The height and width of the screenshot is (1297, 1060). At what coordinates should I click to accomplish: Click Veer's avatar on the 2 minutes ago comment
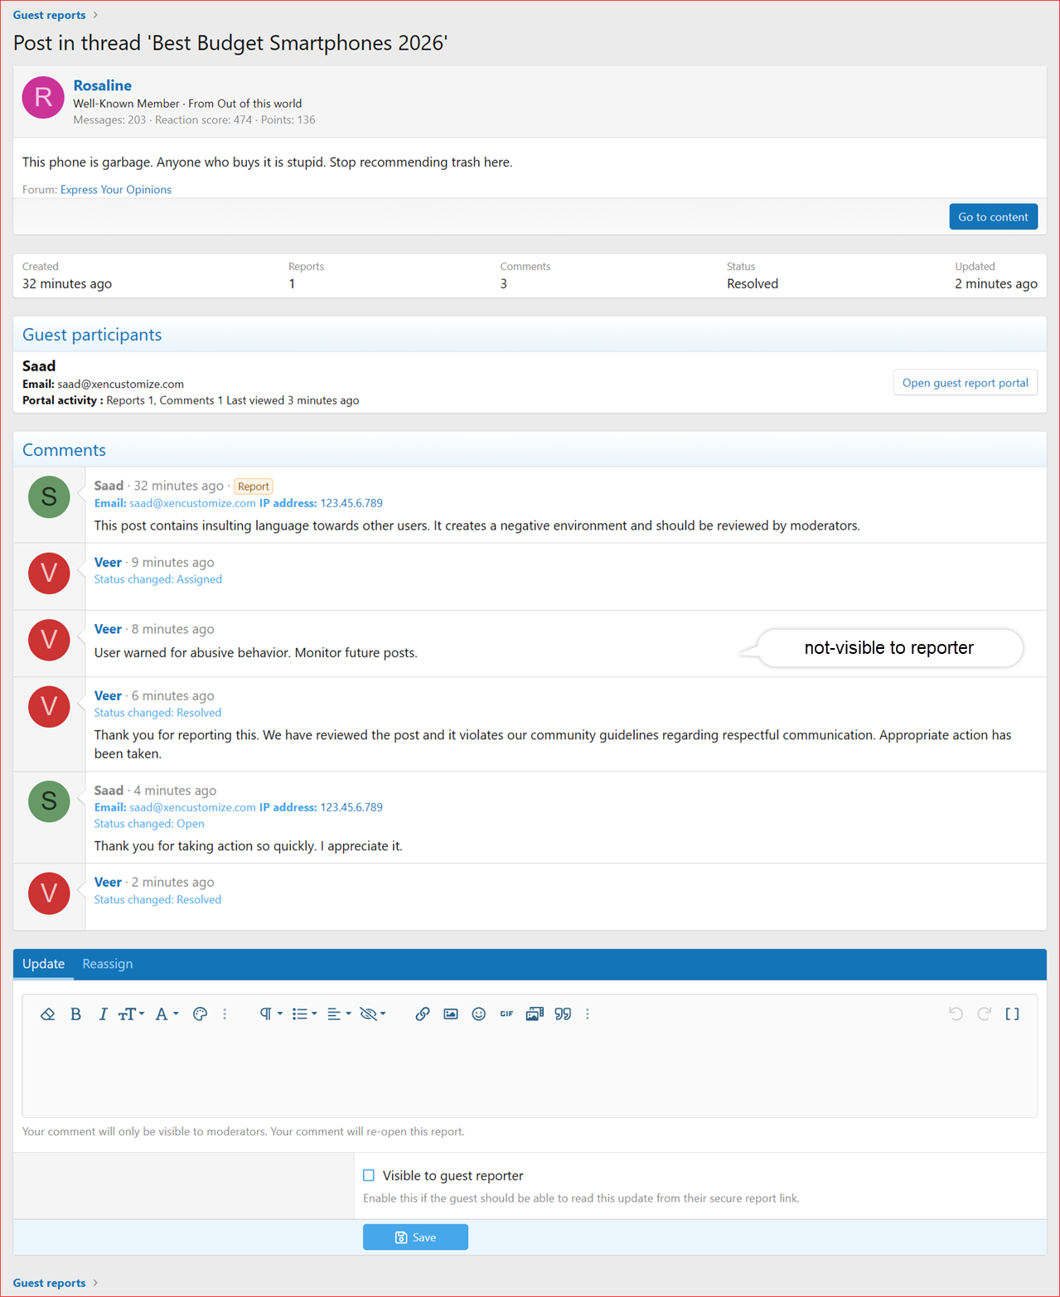pos(49,893)
